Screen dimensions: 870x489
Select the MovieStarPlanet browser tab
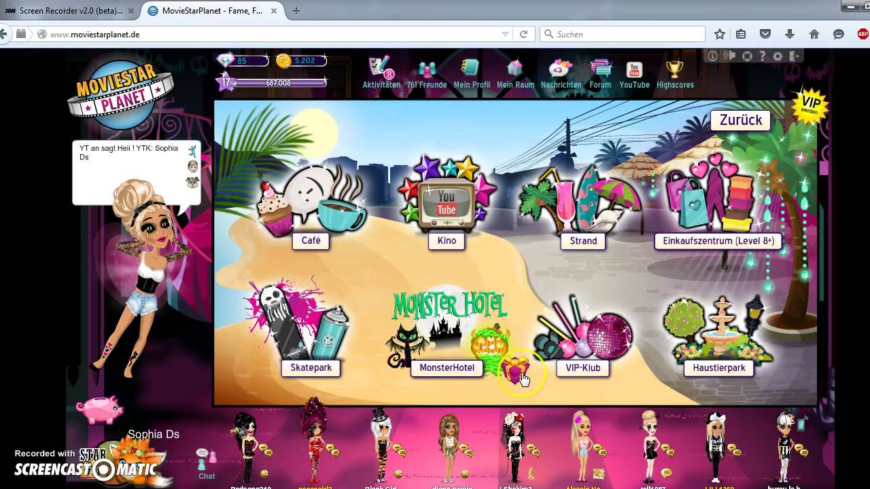[x=211, y=11]
